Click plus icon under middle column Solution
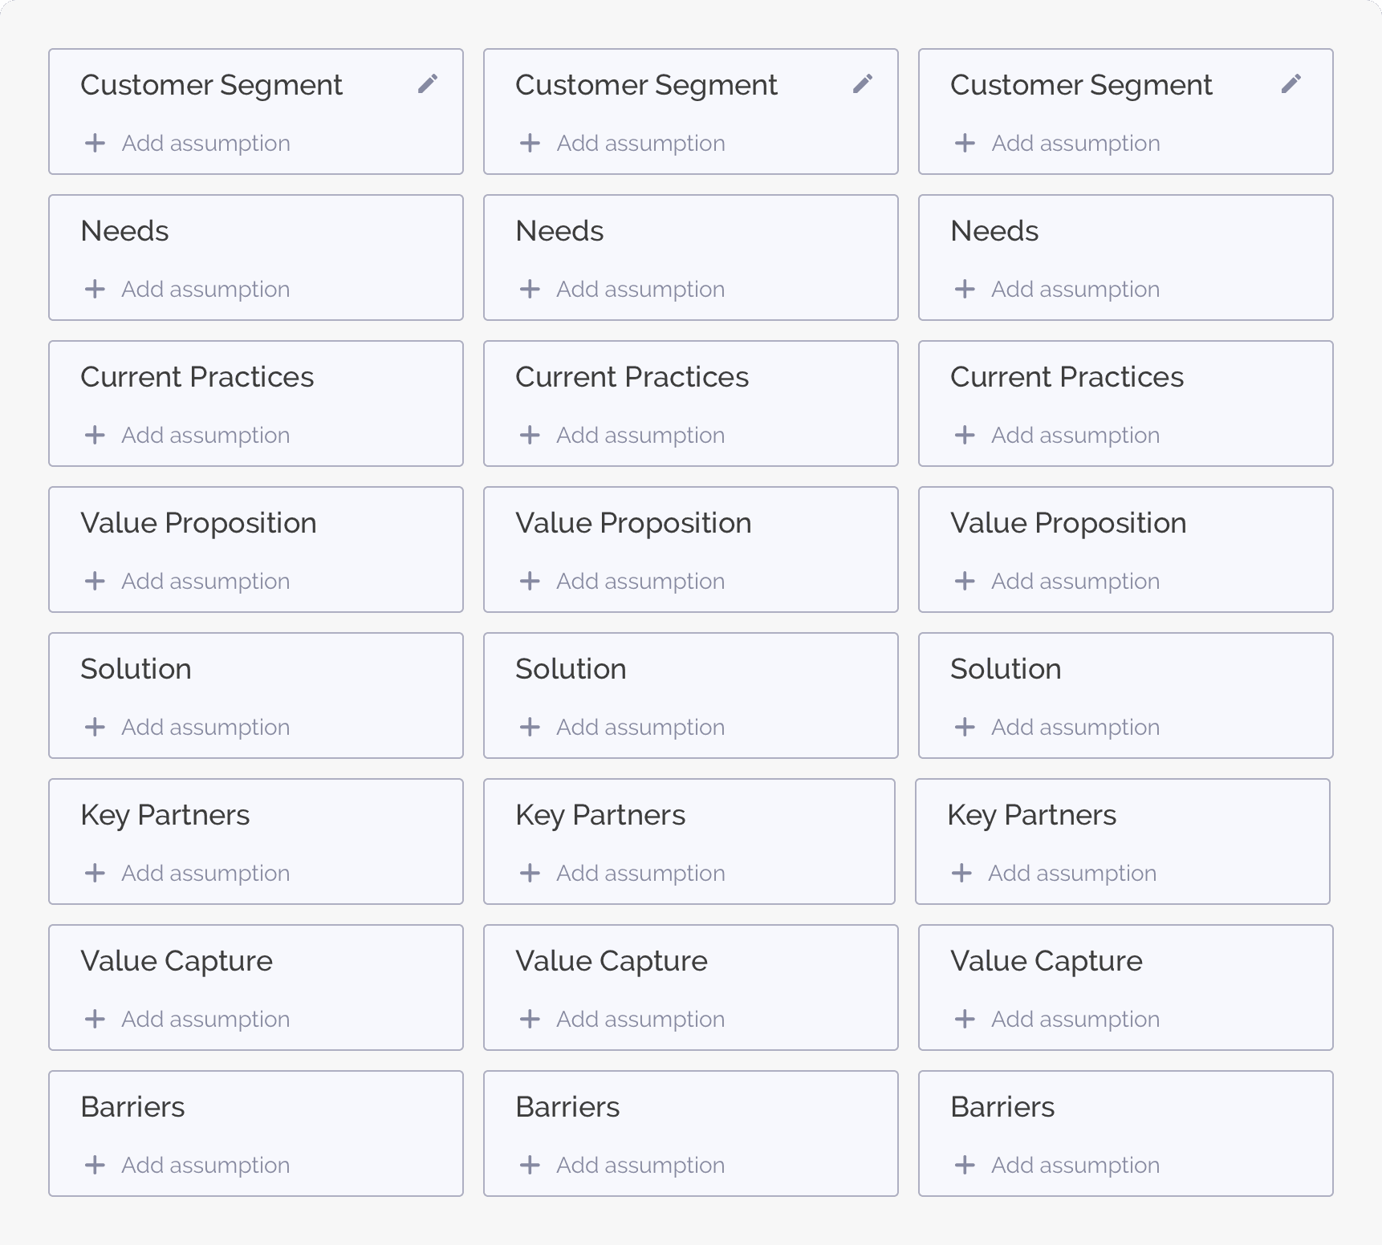The width and height of the screenshot is (1382, 1245). tap(530, 727)
